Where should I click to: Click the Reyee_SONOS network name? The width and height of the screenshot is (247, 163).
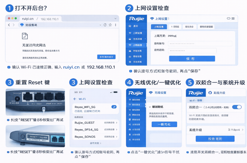click(x=85, y=137)
